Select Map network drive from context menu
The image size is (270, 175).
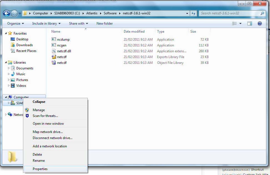tap(48, 132)
